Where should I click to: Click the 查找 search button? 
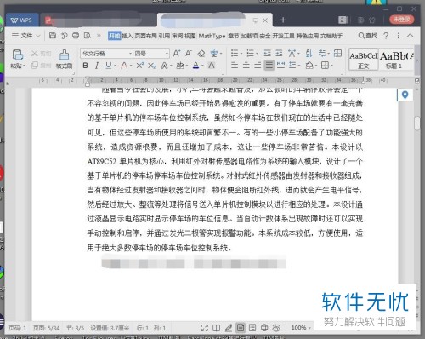[x=367, y=36]
